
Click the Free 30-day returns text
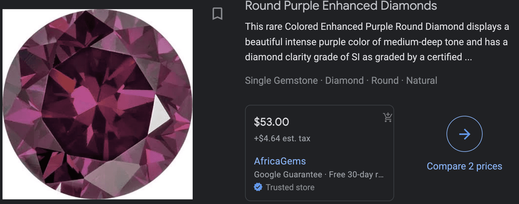(356, 174)
